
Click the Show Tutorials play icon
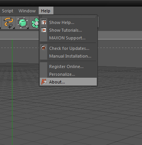tap(44, 30)
